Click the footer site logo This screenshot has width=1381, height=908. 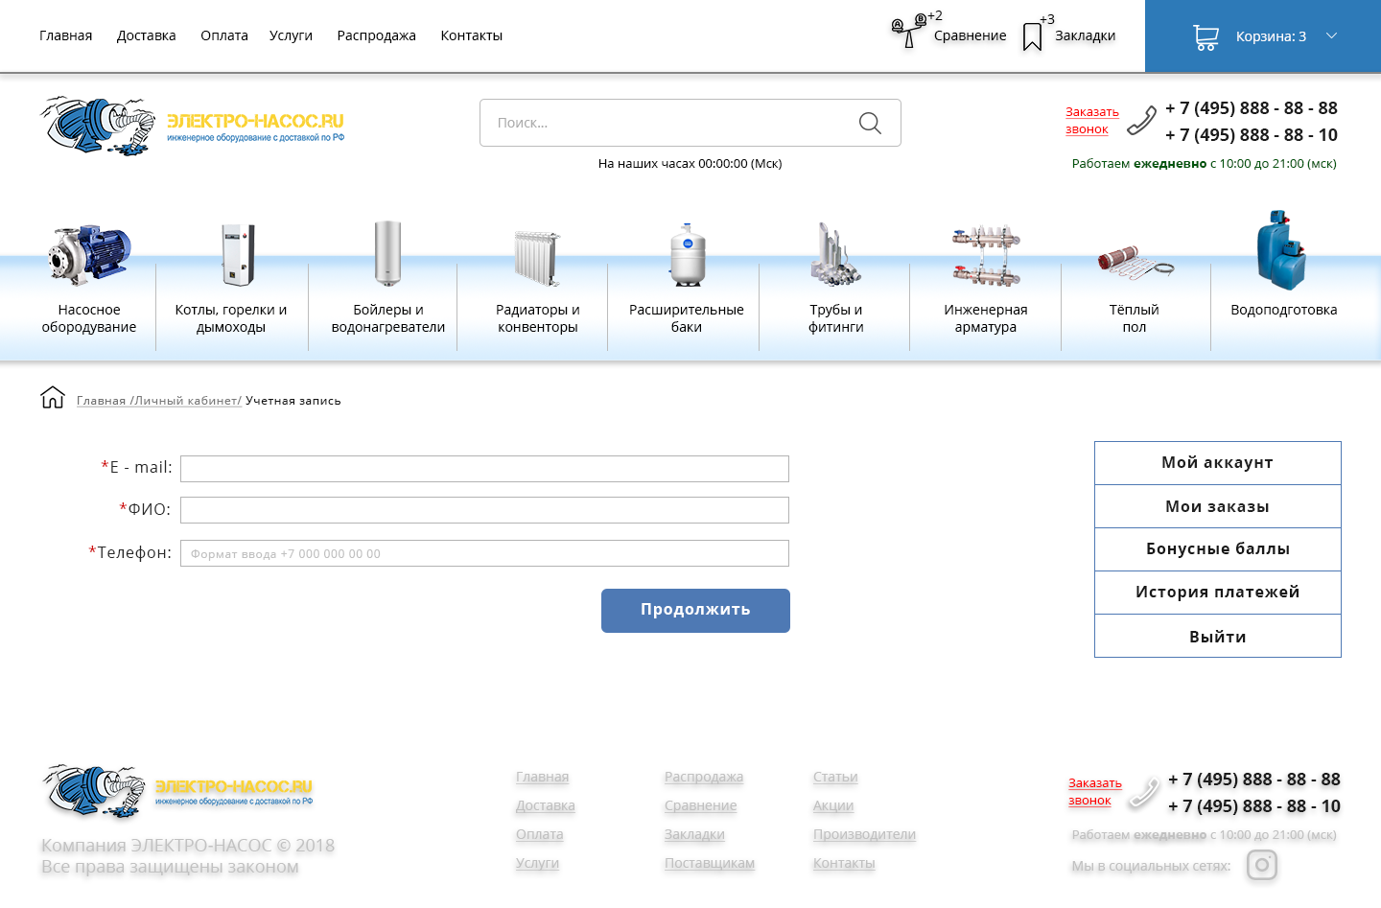pyautogui.click(x=178, y=792)
